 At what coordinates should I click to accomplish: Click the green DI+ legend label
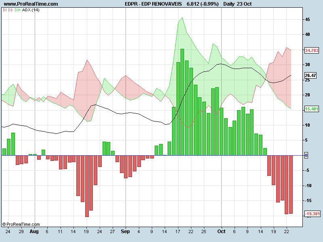click(17, 10)
